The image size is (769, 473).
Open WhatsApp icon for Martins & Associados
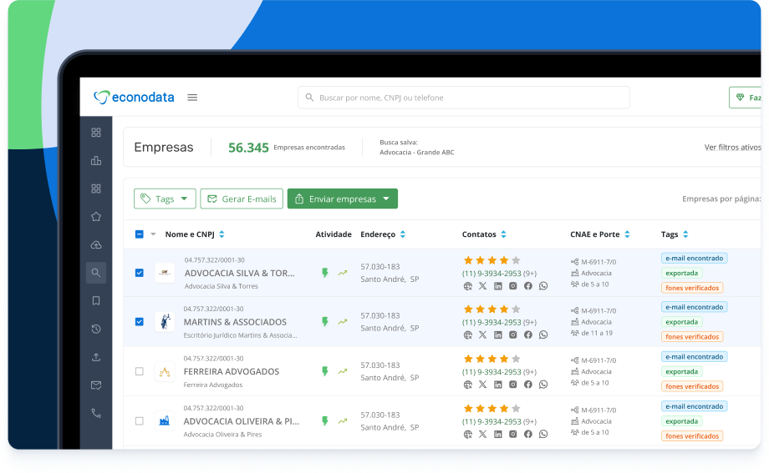pos(543,335)
